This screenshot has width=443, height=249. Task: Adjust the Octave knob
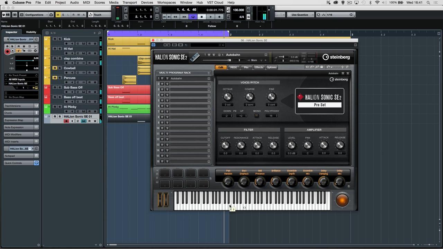click(x=227, y=96)
